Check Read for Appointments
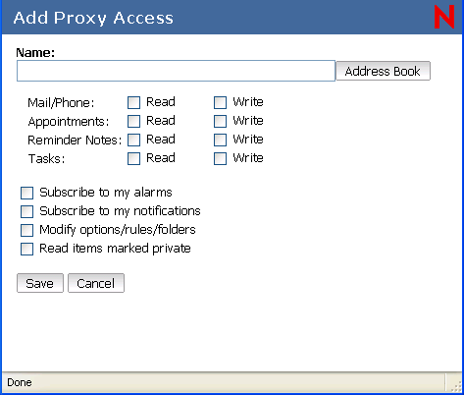464x395 pixels. (133, 121)
